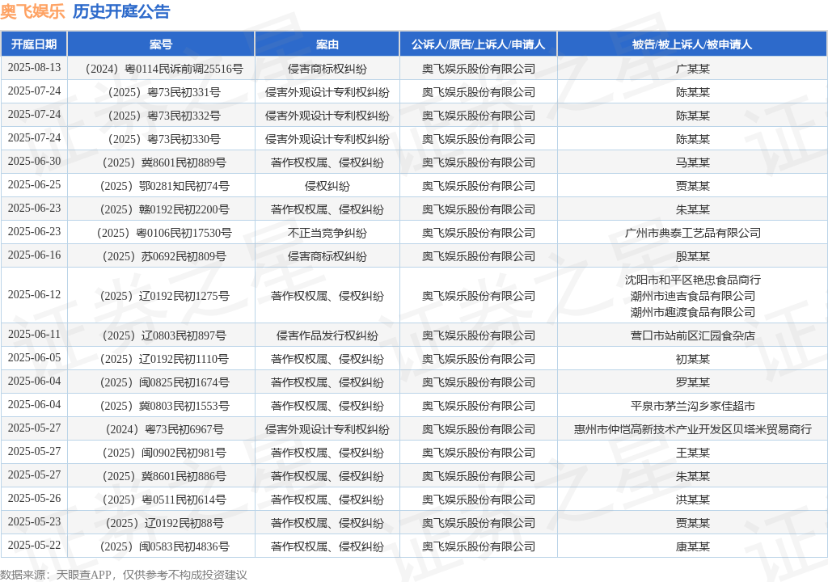This screenshot has width=828, height=582.
Task: Select the 被告/被上诉人/被申请人 header
Action: (692, 44)
